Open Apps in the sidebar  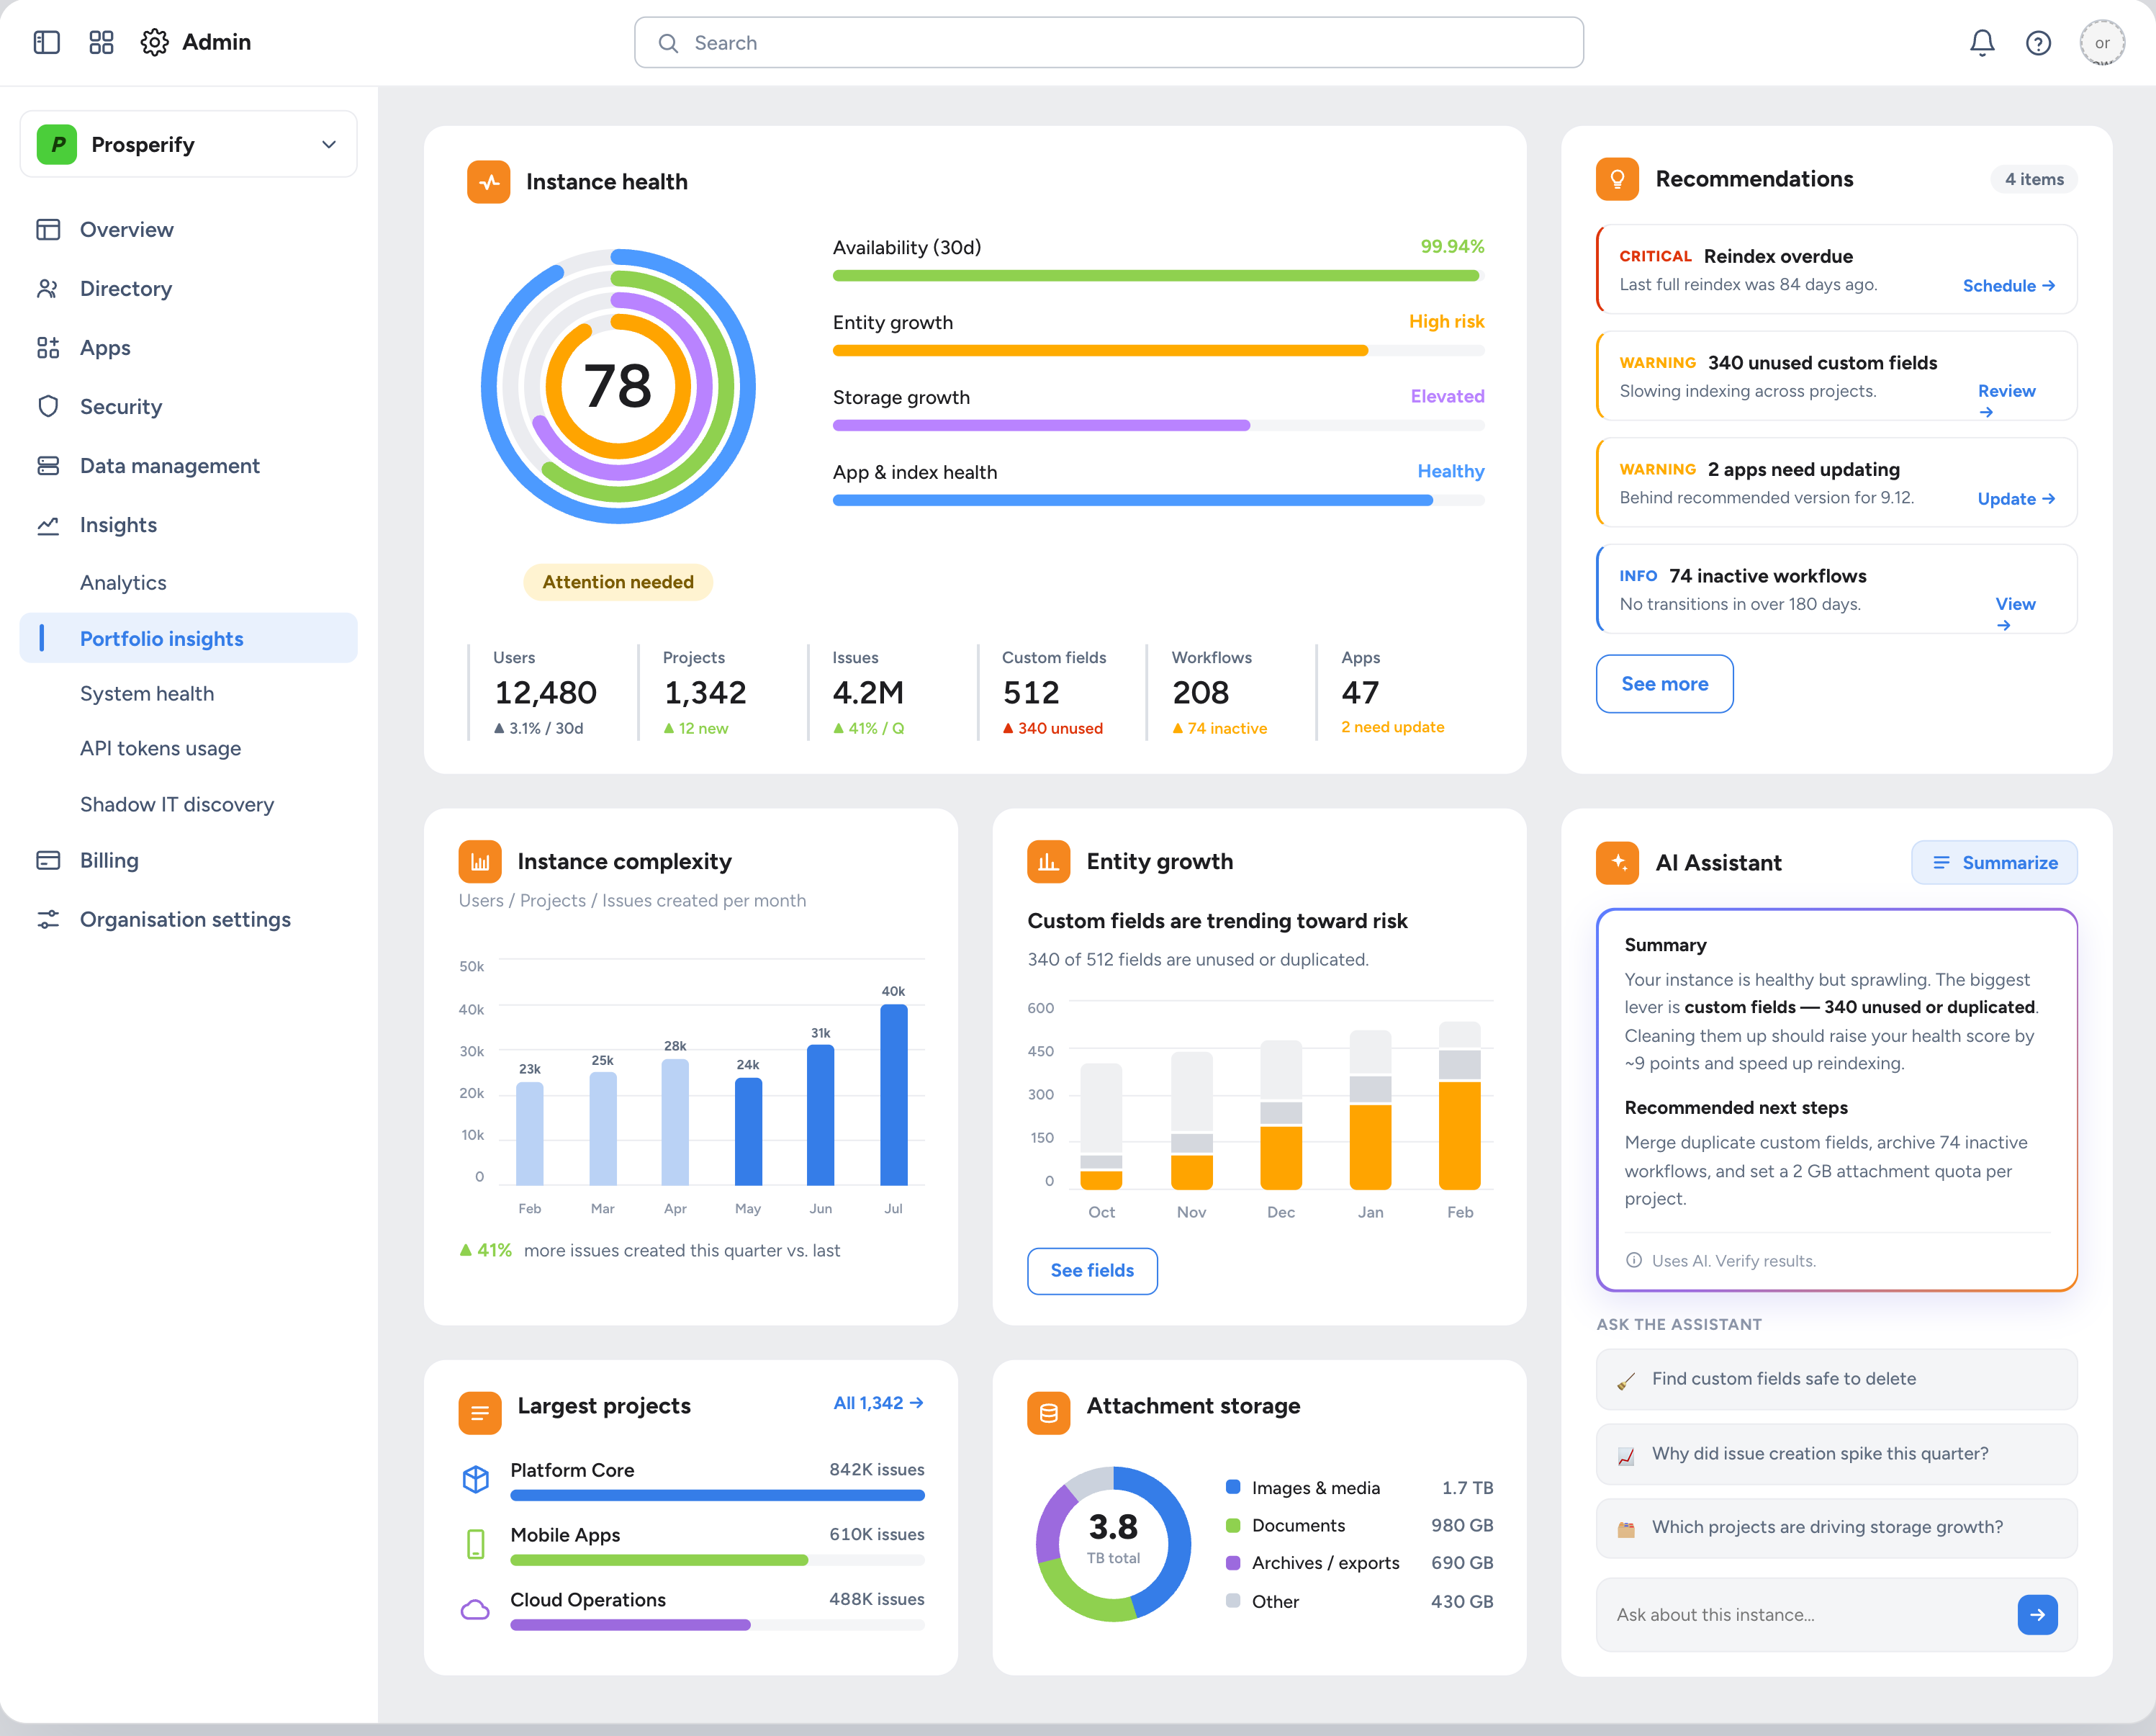[x=188, y=347]
